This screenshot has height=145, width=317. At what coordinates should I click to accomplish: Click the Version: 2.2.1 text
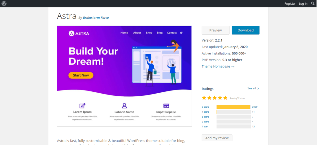pyautogui.click(x=212, y=40)
